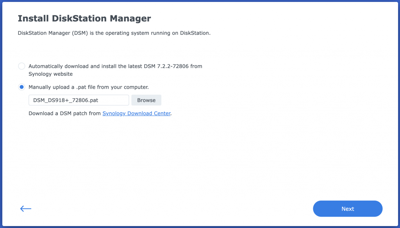Viewport: 400px width, 228px height.
Task: Proceed with the Next button
Action: 348,209
